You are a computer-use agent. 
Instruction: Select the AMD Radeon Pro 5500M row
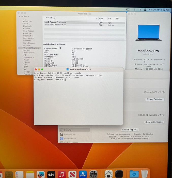coord(84,22)
